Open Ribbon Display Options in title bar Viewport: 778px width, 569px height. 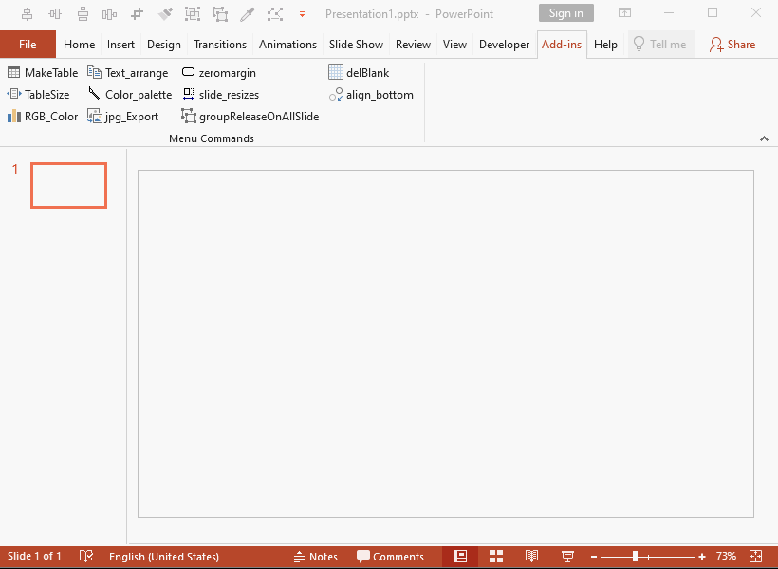624,13
